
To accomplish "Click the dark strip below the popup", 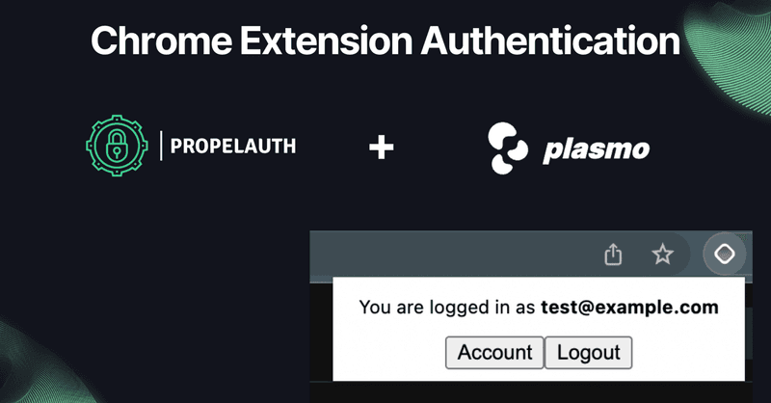I will click(x=531, y=392).
